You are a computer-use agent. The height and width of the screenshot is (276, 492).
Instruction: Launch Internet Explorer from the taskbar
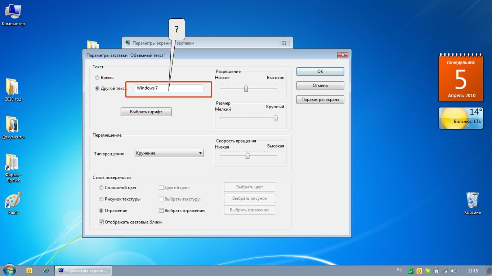tap(46, 271)
